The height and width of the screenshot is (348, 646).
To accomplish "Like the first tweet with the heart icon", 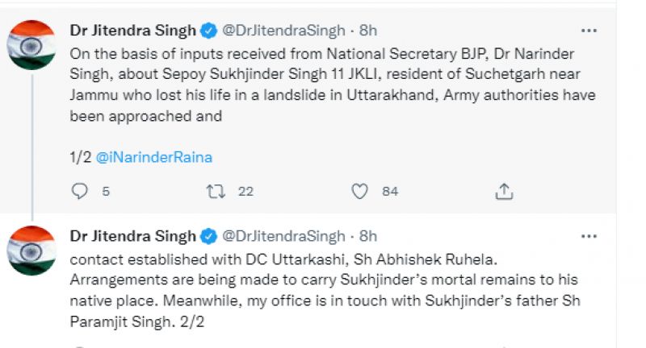I will [360, 191].
